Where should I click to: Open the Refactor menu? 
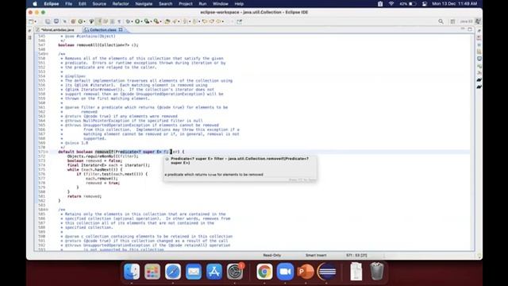click(x=121, y=4)
